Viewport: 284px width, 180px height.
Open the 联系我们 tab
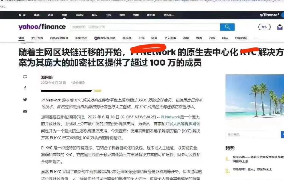click(241, 38)
